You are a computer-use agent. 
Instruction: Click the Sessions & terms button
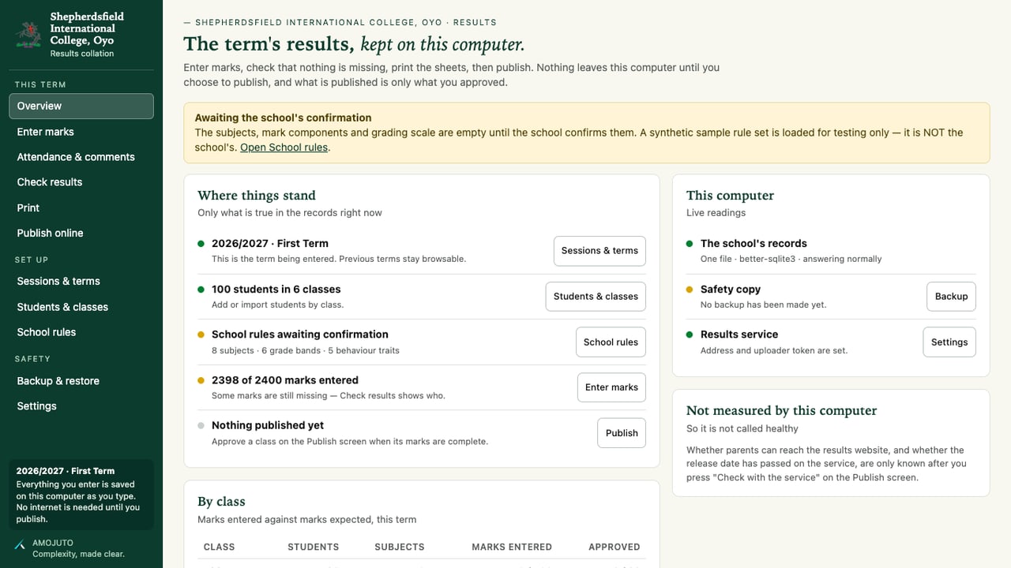click(x=599, y=251)
